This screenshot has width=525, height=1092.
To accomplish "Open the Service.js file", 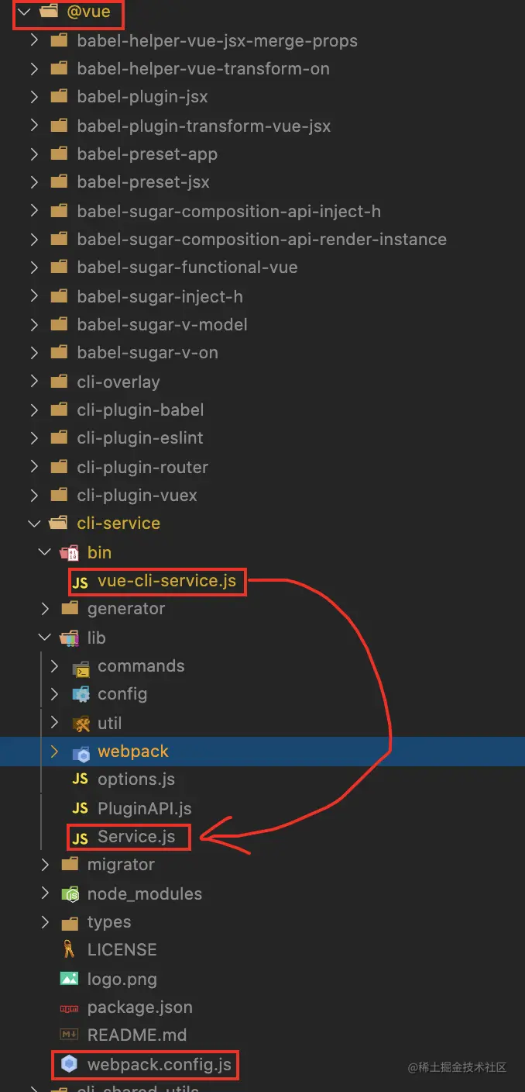I will [136, 837].
